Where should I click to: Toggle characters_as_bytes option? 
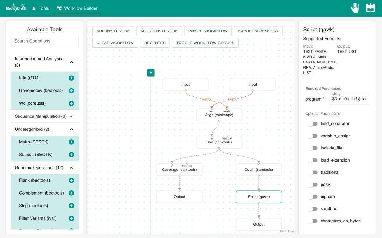[x=313, y=221]
